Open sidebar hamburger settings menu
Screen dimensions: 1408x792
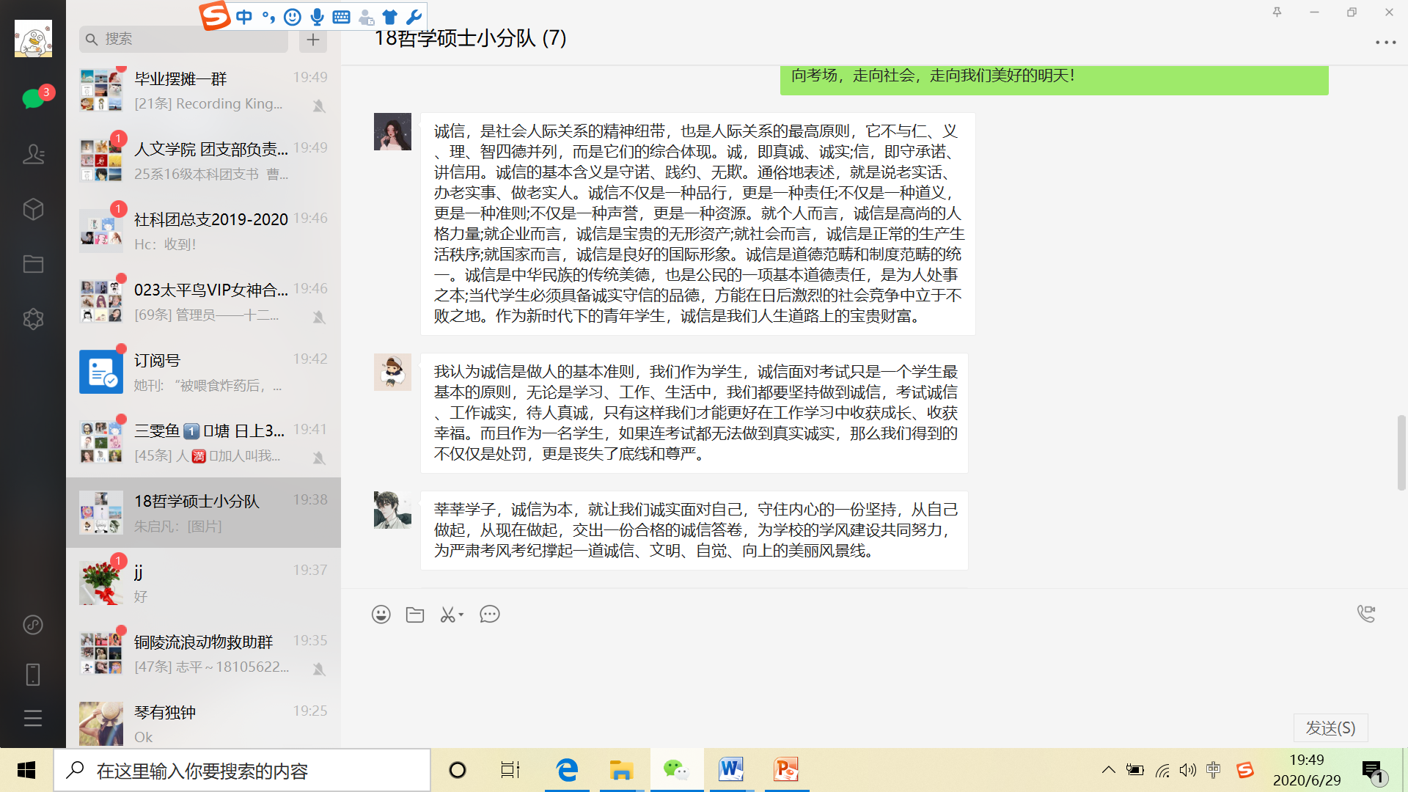[33, 718]
